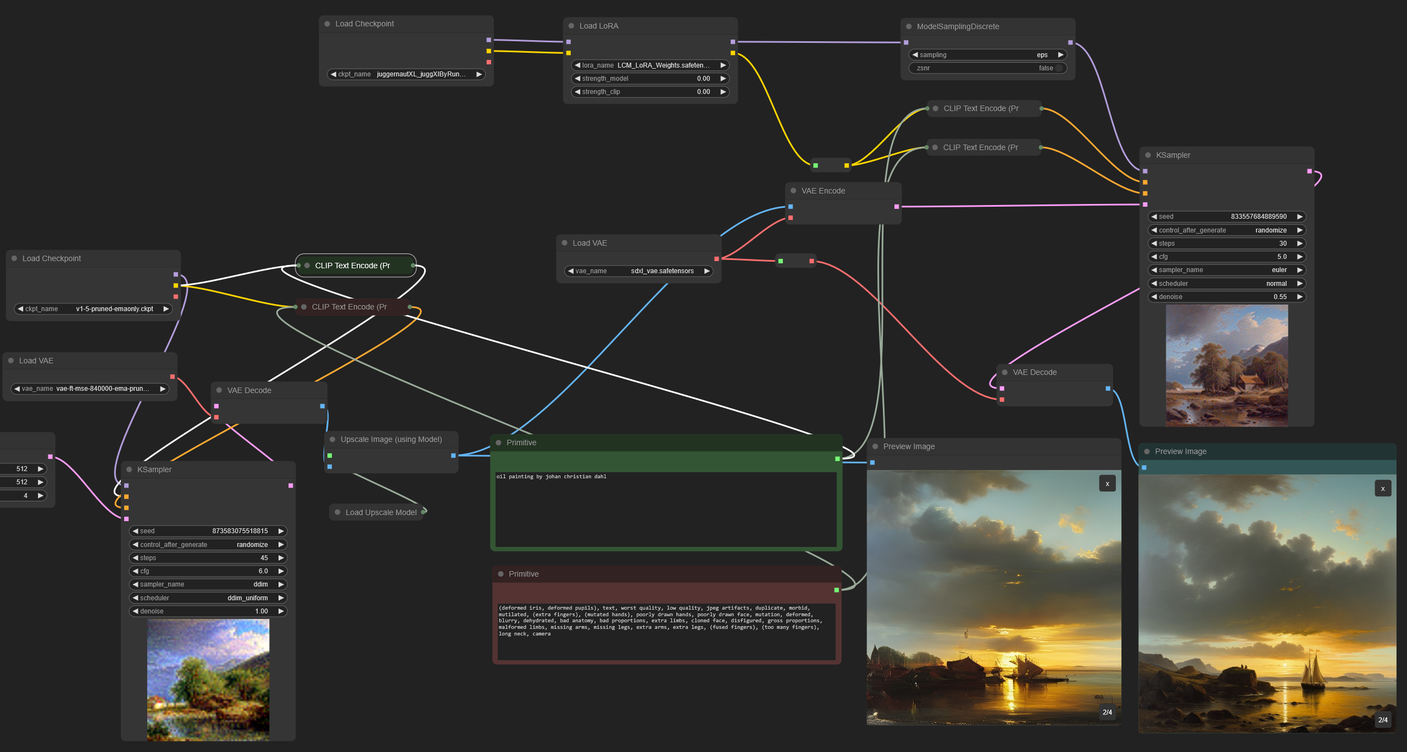Collapse the right VAE Decode node dot
This screenshot has height=752, width=1407.
[x=1005, y=372]
